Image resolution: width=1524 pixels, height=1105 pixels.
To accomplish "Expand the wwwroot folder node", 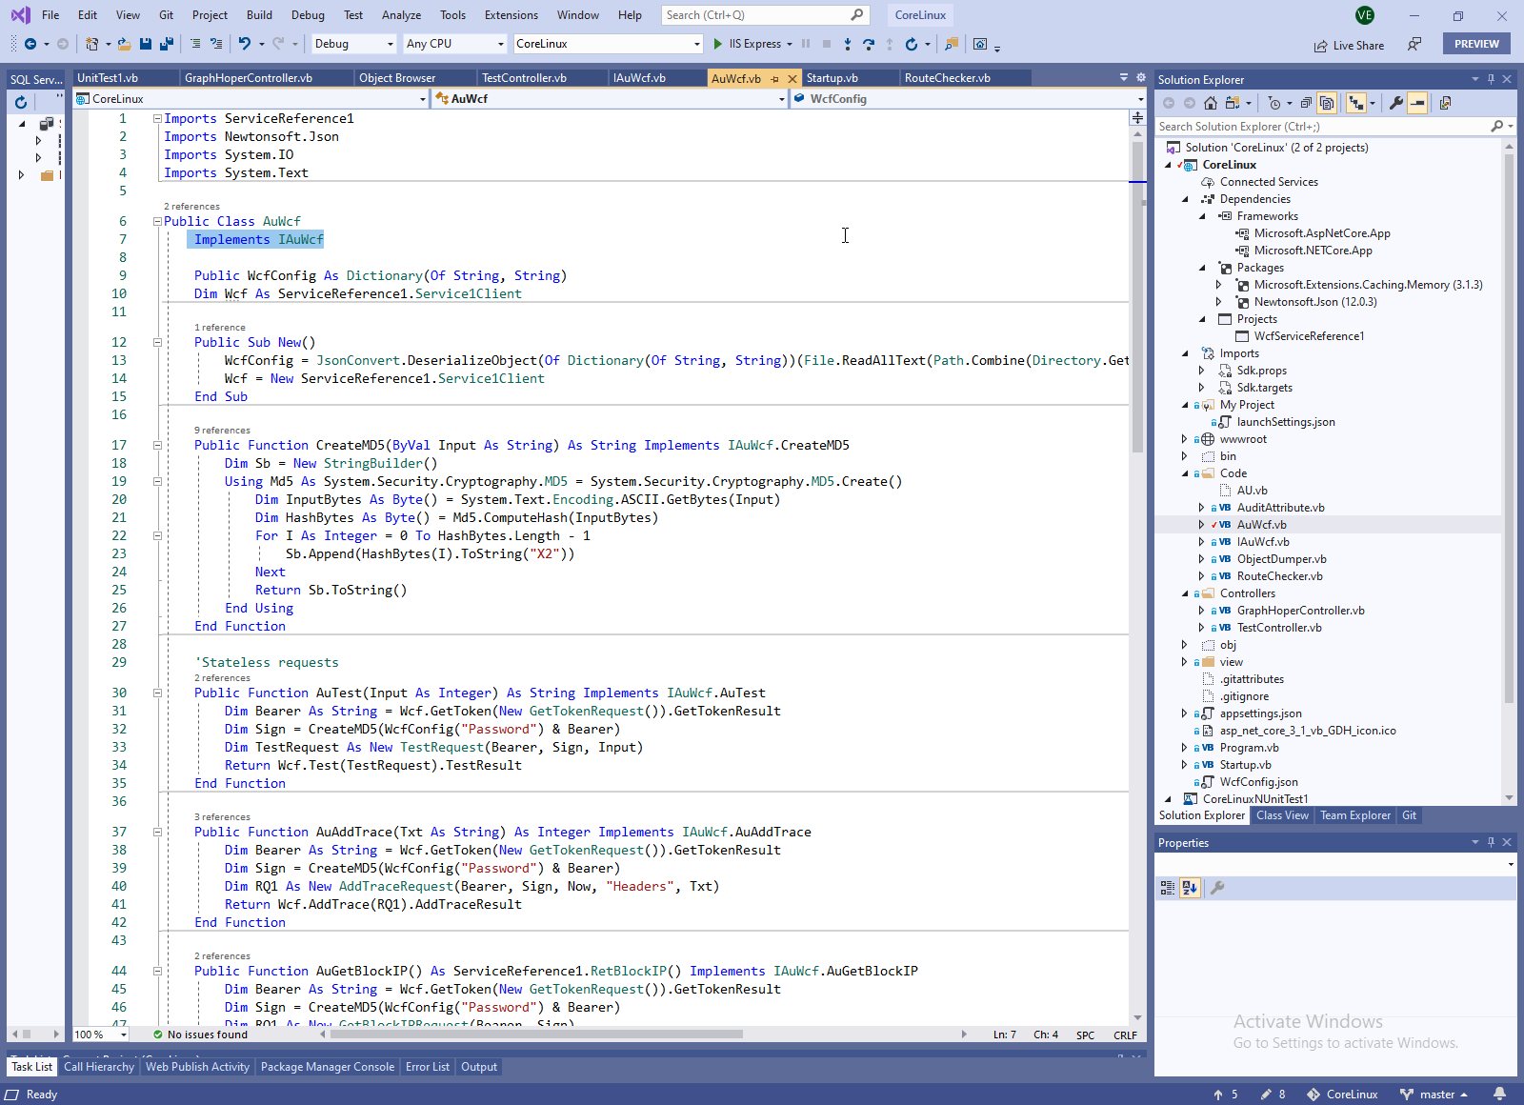I will point(1184,439).
